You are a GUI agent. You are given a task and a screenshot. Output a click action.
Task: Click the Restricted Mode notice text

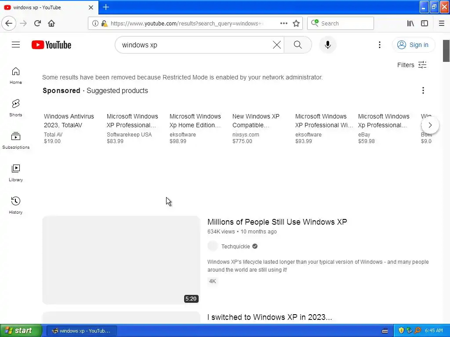(x=182, y=77)
